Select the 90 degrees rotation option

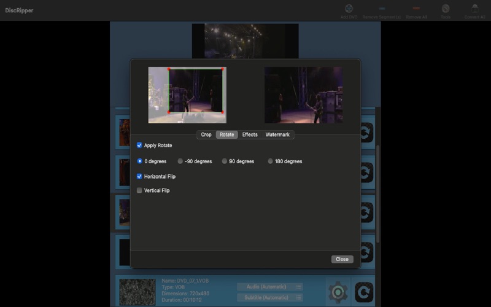[224, 161]
